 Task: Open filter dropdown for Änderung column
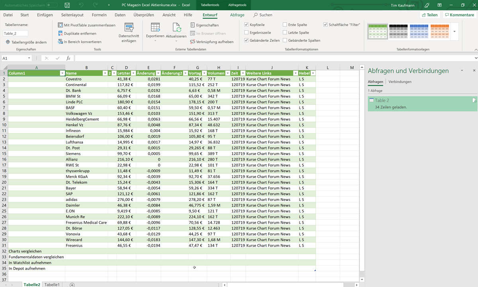coord(158,73)
